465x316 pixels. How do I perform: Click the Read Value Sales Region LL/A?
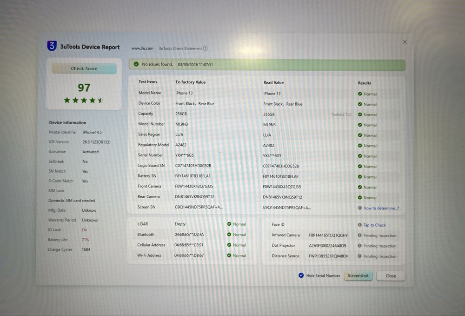pyautogui.click(x=267, y=135)
